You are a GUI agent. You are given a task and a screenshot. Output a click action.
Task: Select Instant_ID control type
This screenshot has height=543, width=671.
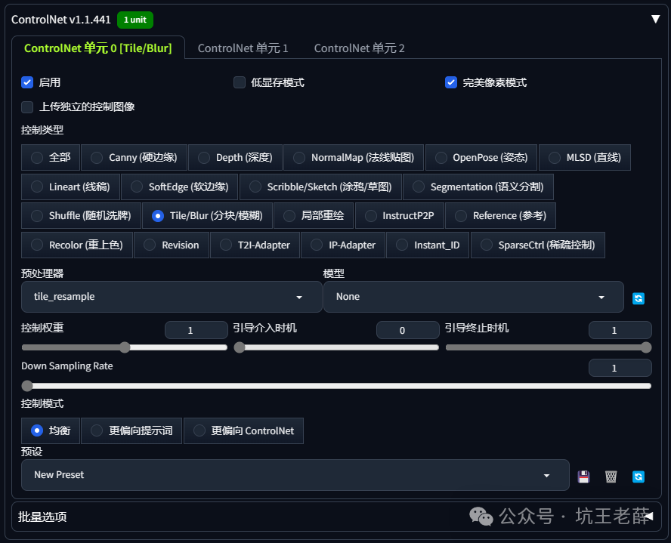coord(428,245)
